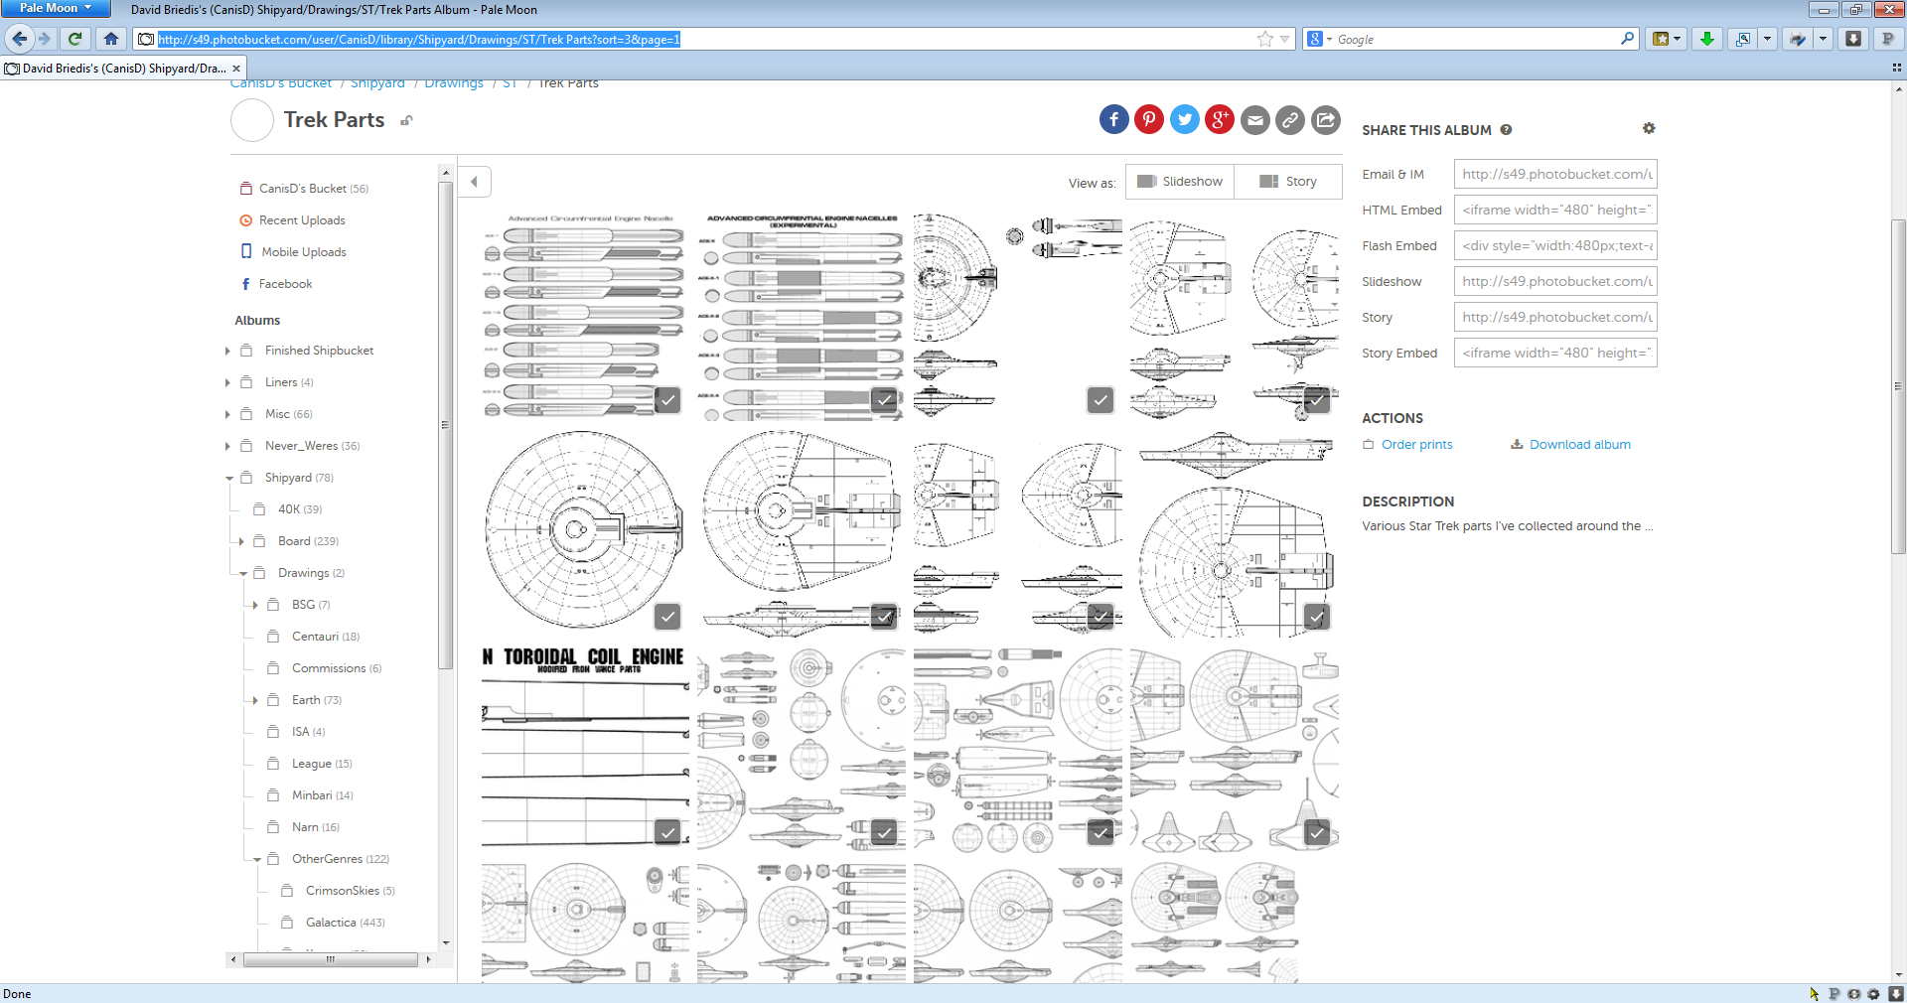Click Share This Album help icon

[1506, 130]
